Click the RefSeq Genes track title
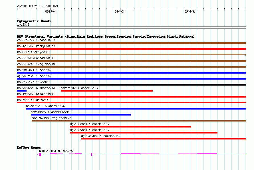 (x=29, y=147)
